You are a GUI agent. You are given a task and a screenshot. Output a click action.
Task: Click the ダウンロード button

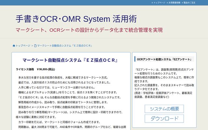pos(164,118)
